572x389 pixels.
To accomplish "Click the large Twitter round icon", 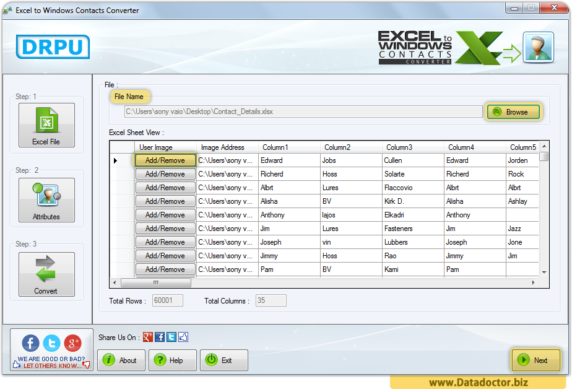I will click(52, 343).
